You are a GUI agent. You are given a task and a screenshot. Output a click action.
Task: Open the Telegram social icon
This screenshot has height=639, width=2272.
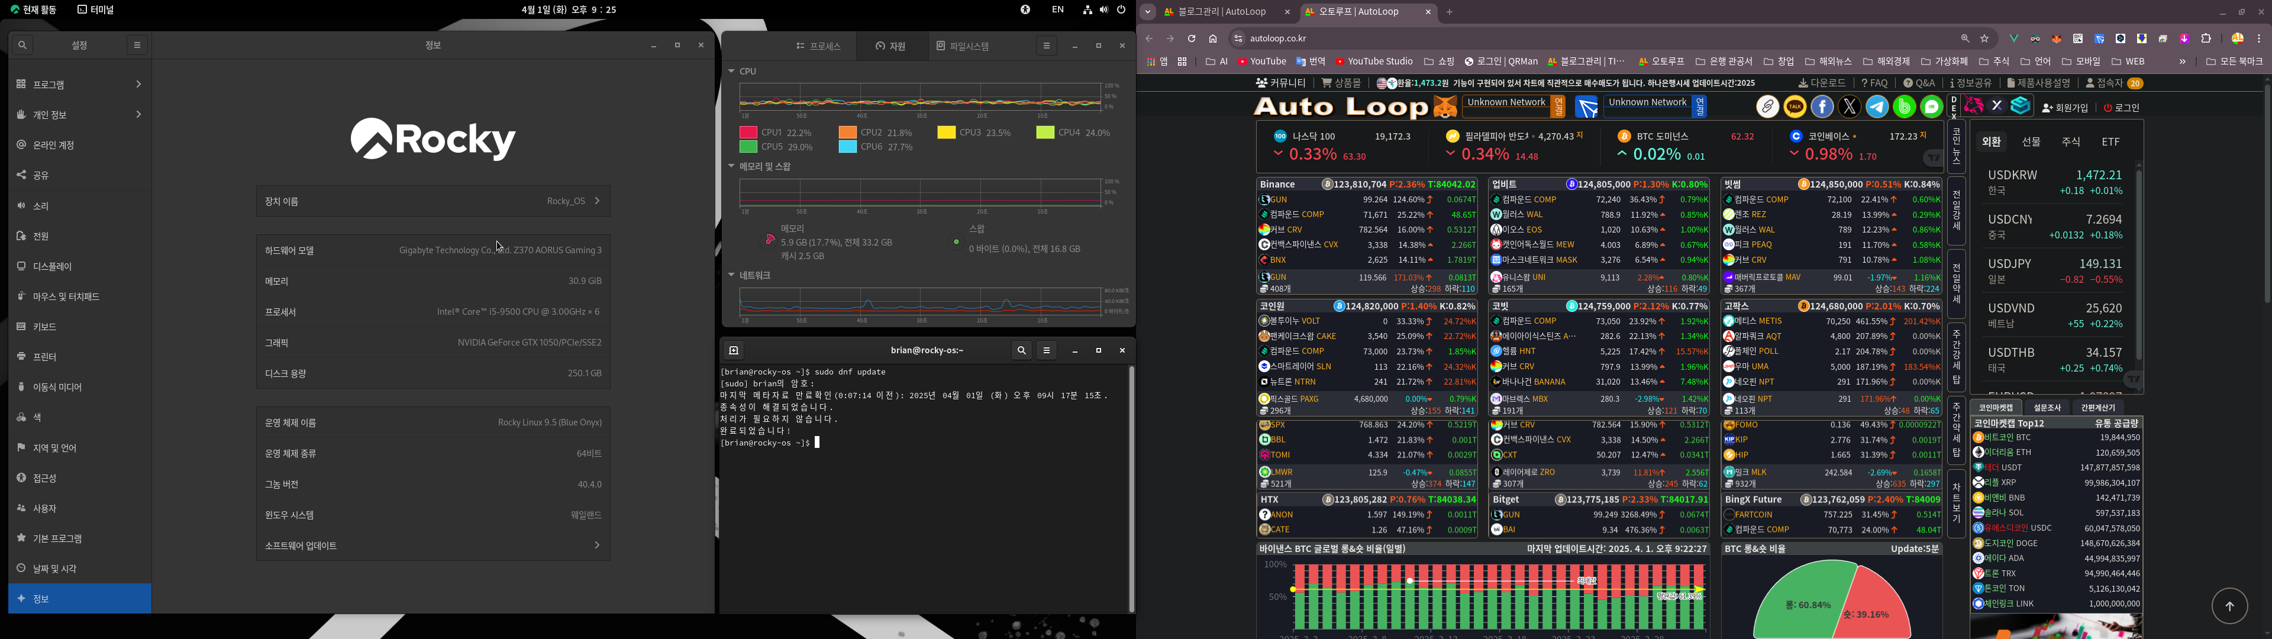(x=1877, y=108)
